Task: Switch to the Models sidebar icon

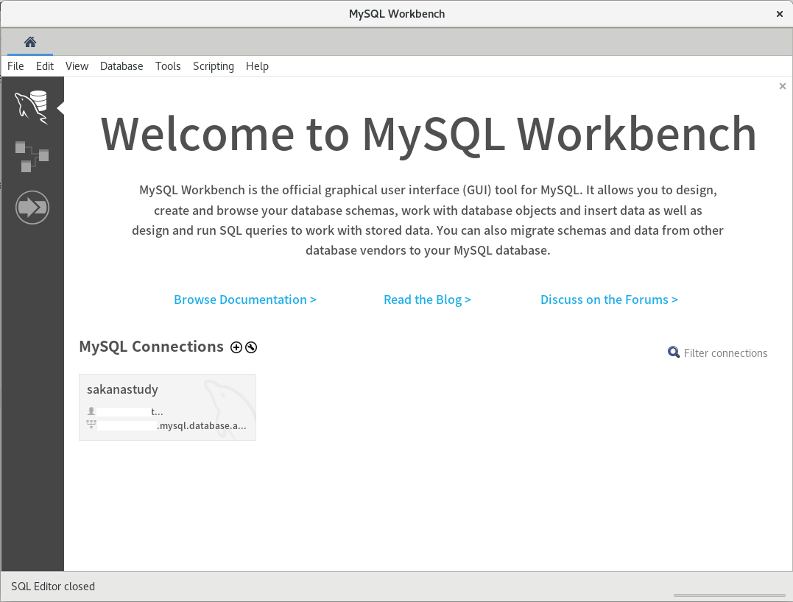Action: click(x=32, y=157)
